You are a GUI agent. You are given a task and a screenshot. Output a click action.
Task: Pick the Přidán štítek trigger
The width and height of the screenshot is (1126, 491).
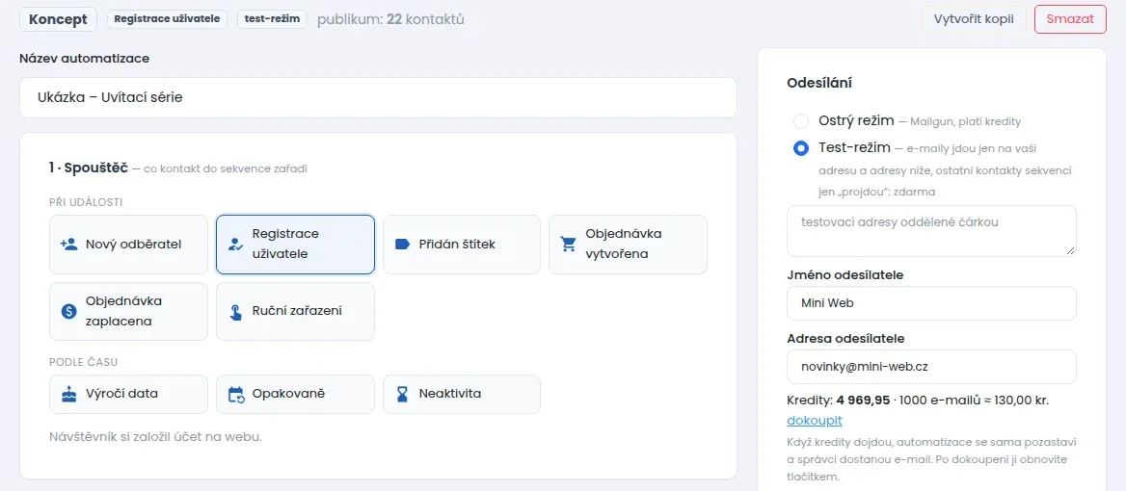point(462,245)
